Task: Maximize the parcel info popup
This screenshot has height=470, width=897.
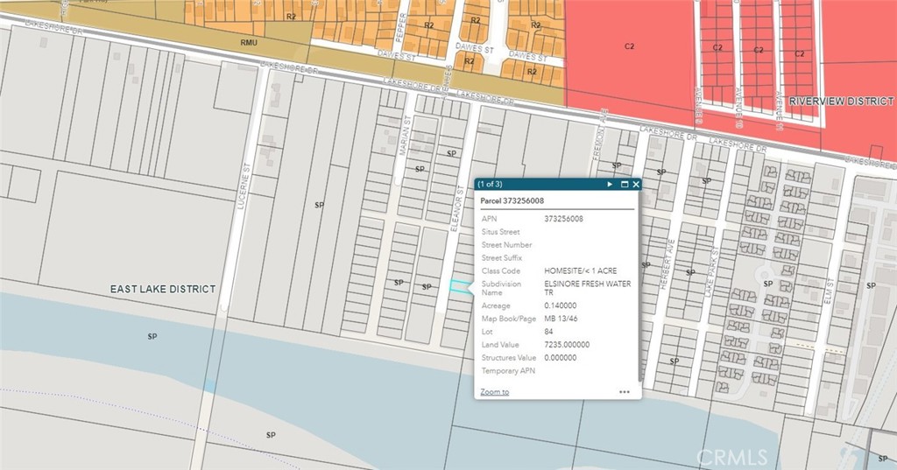Action: (x=624, y=185)
